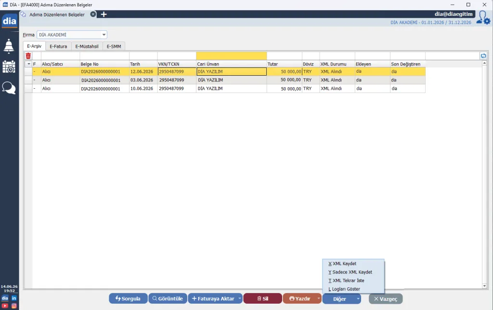Screen dimensions: 493x310
Task: Click the Vazgeç button
Action: coord(386,298)
